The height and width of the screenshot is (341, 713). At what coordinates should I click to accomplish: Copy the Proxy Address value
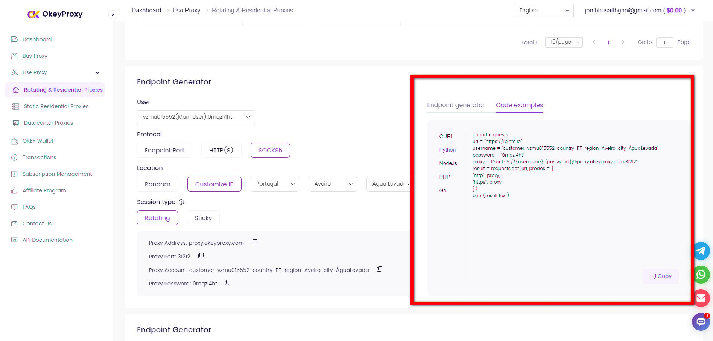(254, 242)
